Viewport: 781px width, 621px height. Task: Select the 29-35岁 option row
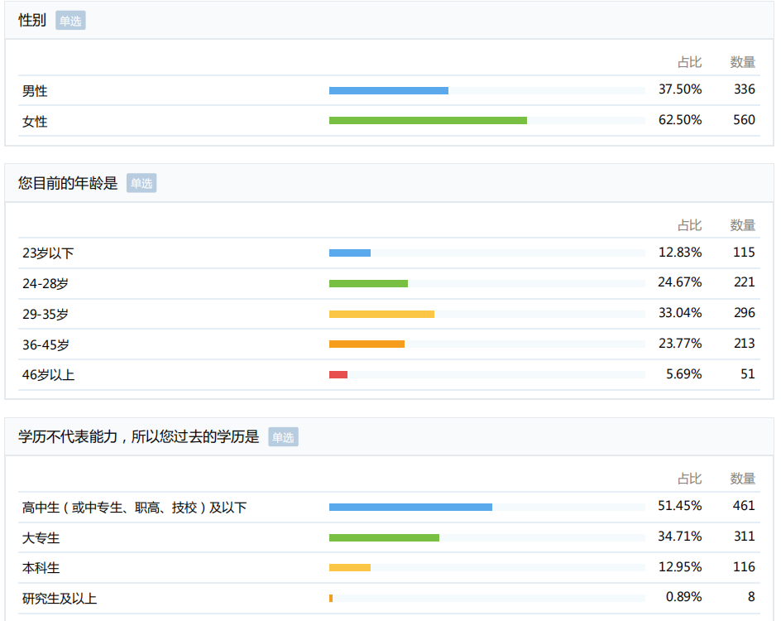pyautogui.click(x=46, y=313)
